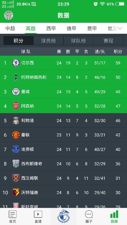
Task: Tap the center football club badge
Action: coord(63,216)
